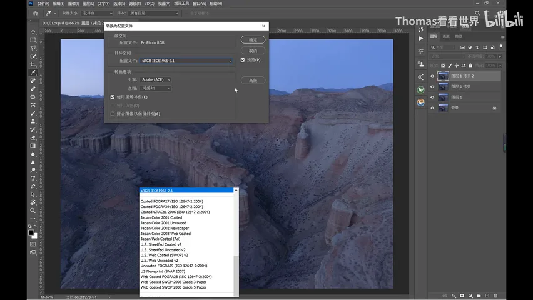The image size is (533, 300).
Task: Click the lock all padlock icon
Action: (x=470, y=65)
